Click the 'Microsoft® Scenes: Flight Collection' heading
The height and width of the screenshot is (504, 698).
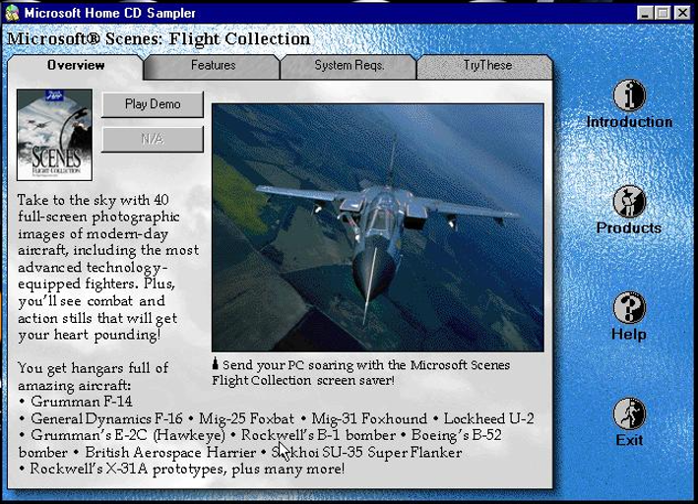(159, 38)
